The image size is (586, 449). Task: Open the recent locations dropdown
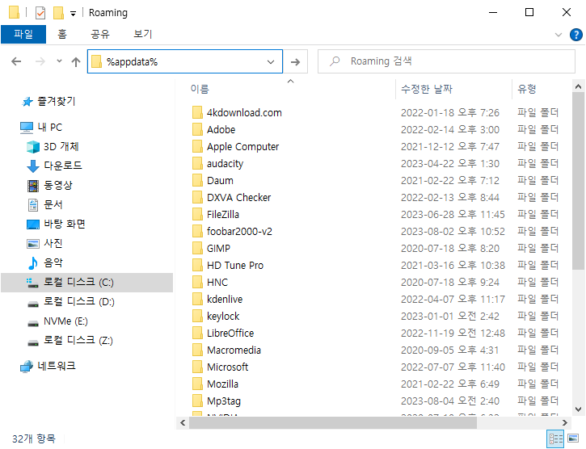pyautogui.click(x=59, y=61)
